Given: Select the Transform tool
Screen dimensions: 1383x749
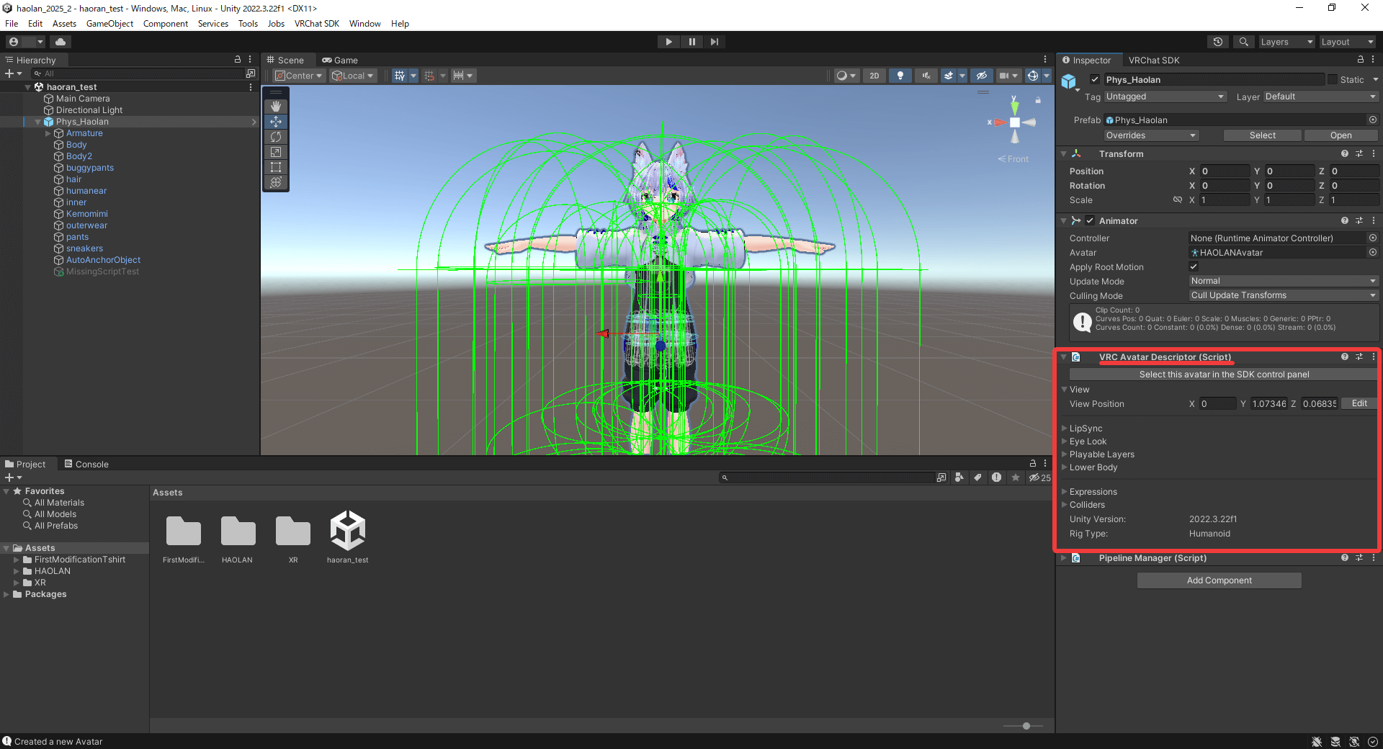Looking at the screenshot, I should pos(276,182).
